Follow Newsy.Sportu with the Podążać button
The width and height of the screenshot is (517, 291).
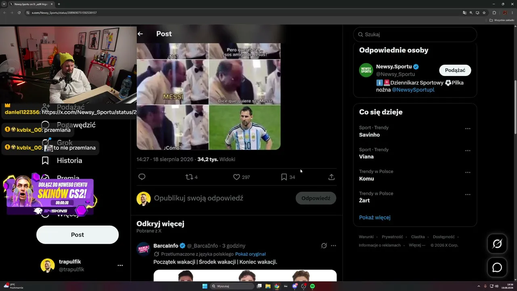pyautogui.click(x=455, y=70)
